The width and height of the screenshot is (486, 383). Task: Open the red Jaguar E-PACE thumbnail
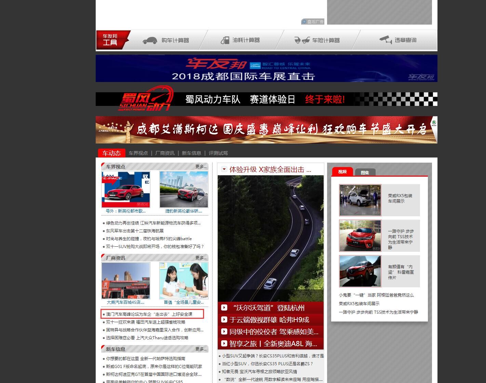click(126, 189)
